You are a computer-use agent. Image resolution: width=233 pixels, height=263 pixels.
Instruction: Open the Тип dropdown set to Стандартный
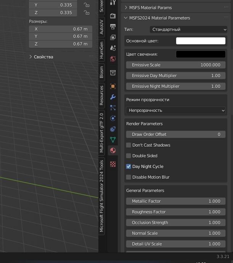188,29
